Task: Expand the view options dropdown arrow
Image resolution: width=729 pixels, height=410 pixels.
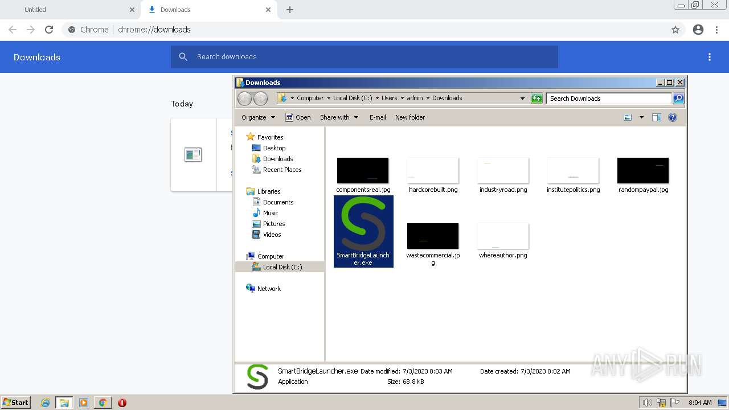Action: pyautogui.click(x=641, y=117)
